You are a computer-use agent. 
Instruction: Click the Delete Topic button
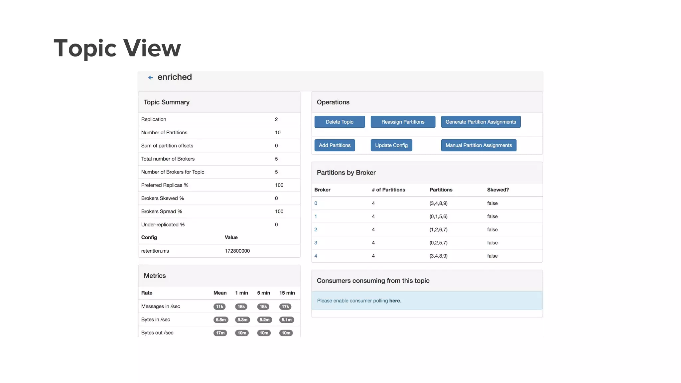[340, 122]
